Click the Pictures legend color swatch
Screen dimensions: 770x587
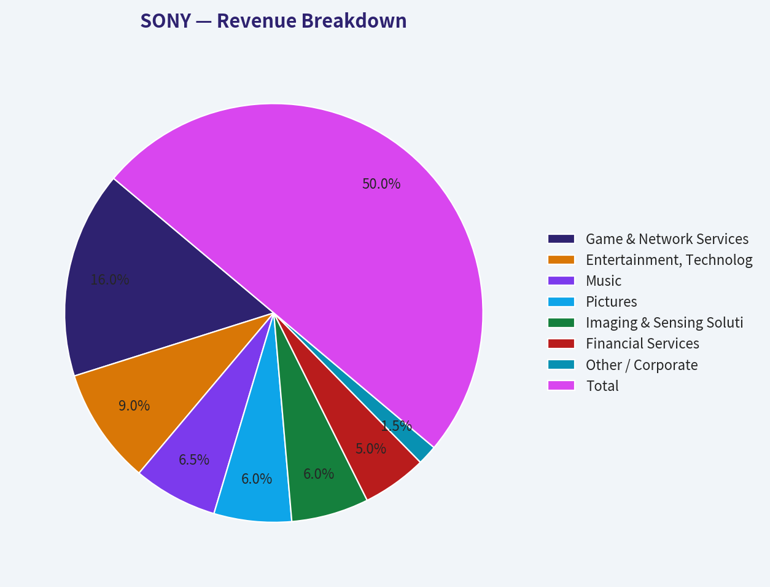(x=561, y=301)
